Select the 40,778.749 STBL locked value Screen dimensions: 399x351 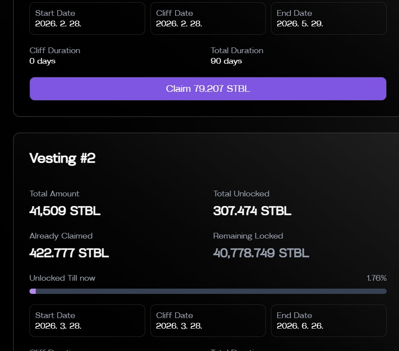261,253
